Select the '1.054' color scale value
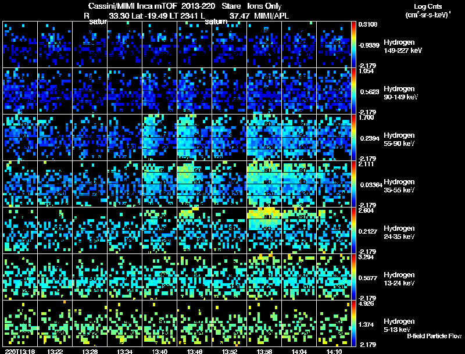This screenshot has width=465, height=354. click(366, 71)
